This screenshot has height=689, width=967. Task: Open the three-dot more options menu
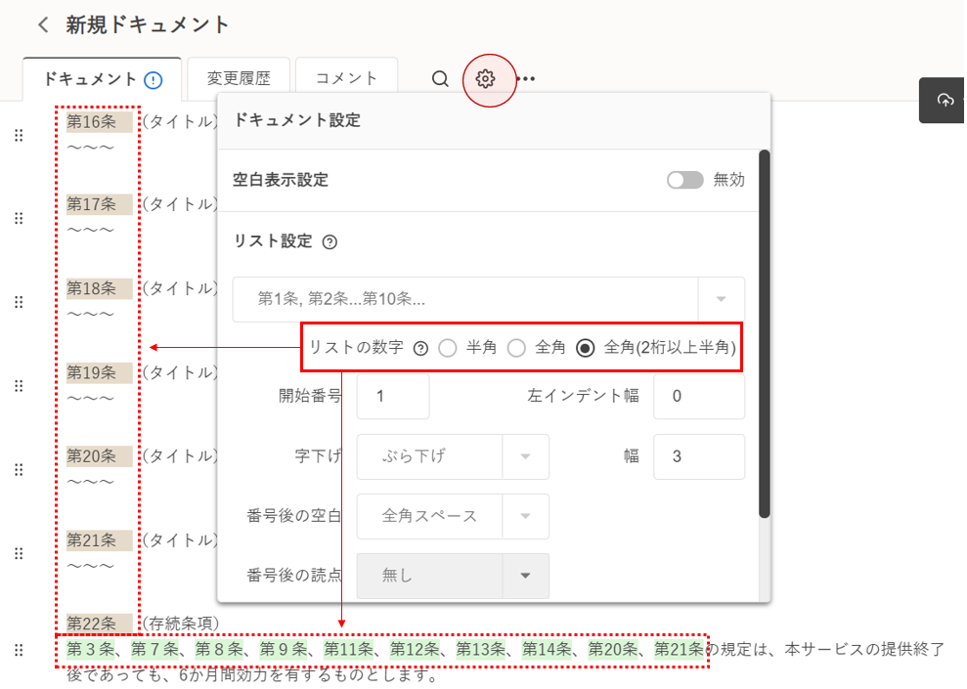point(526,79)
